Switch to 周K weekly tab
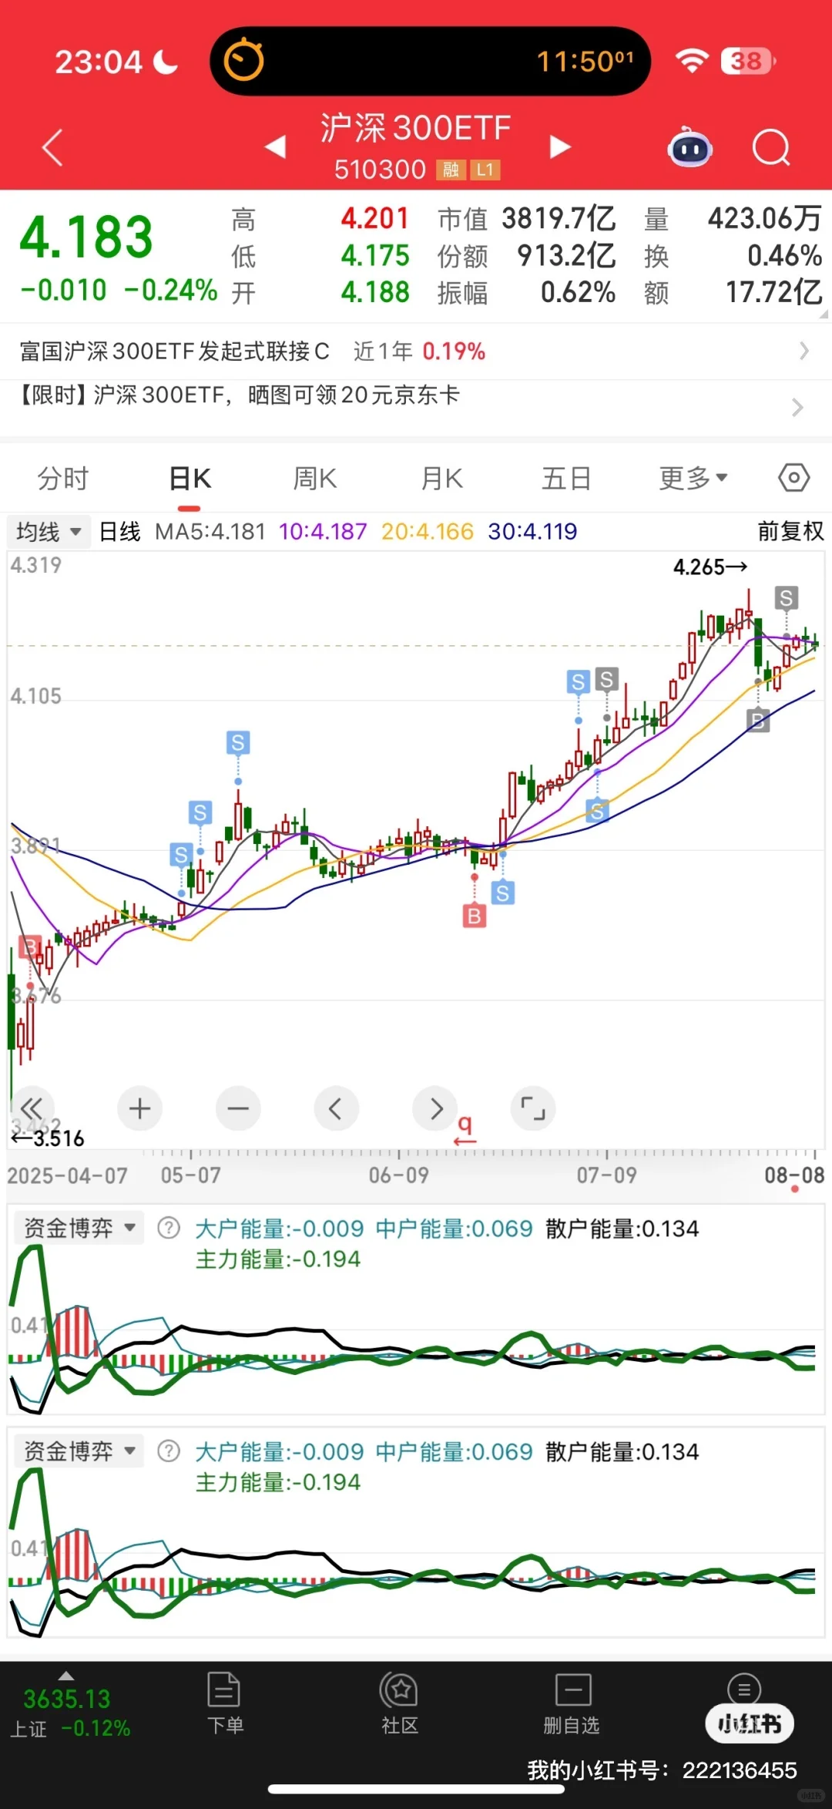 [315, 479]
